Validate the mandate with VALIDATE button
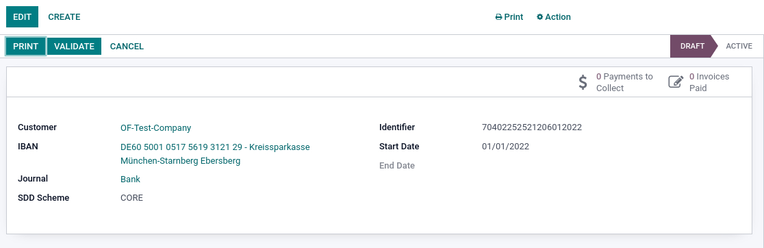 tap(74, 47)
